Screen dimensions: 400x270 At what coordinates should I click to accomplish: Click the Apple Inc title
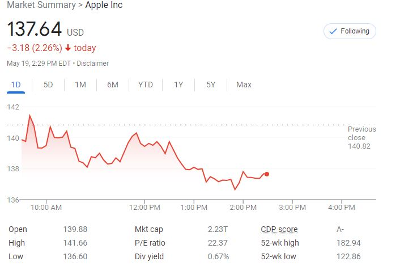point(104,5)
